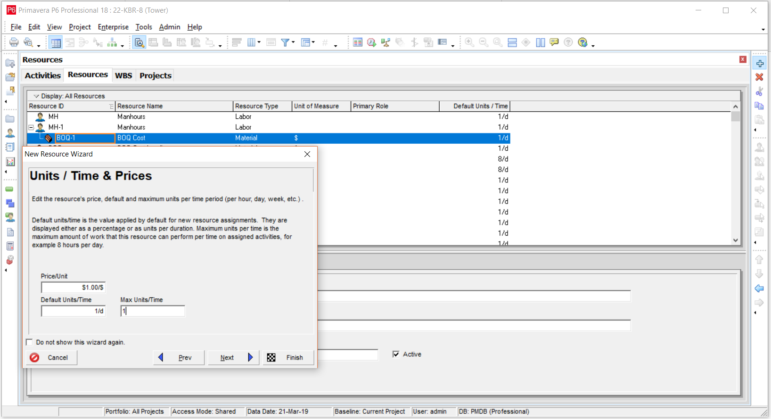
Task: Click the organizational chart view icon
Action: (x=112, y=42)
